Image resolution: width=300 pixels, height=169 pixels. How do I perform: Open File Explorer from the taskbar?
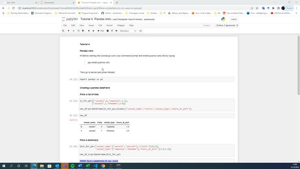(x=42, y=166)
